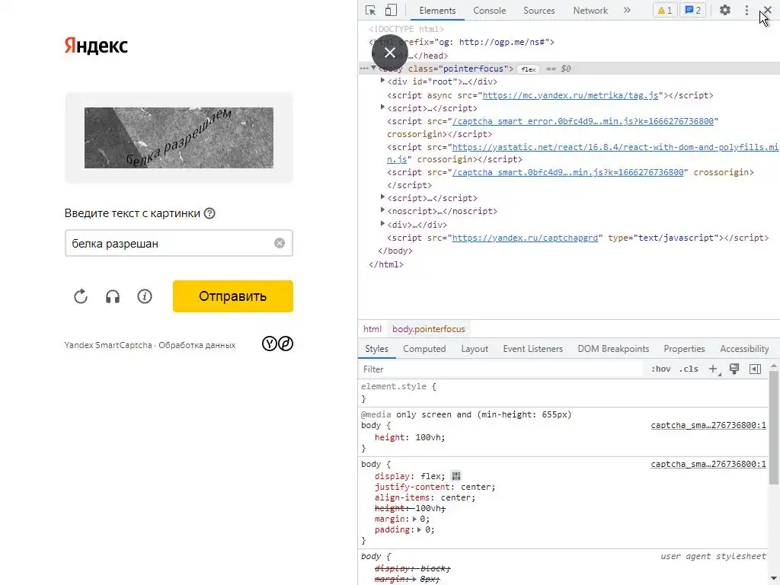Open the Layout tab
Viewport: 780px width, 585px height.
coord(475,349)
